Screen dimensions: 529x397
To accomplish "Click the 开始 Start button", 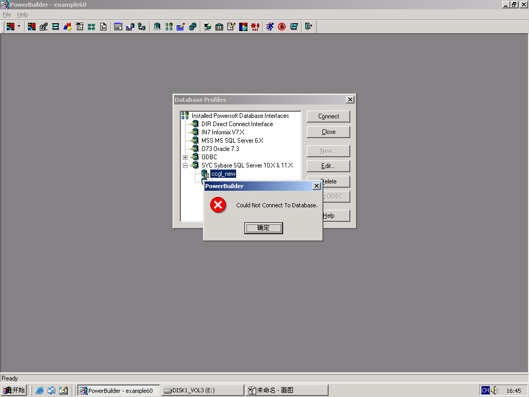I will (14, 390).
